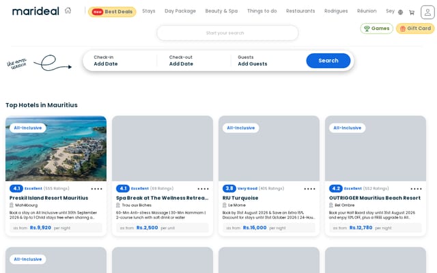Click the Bel Ombre location icon
The image size is (437, 273).
click(x=330, y=205)
